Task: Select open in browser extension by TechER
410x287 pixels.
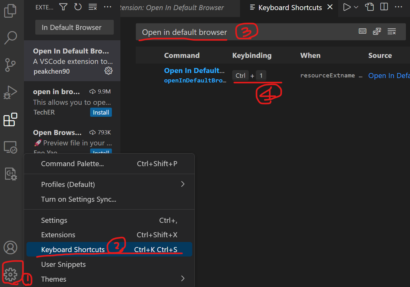Action: click(72, 102)
